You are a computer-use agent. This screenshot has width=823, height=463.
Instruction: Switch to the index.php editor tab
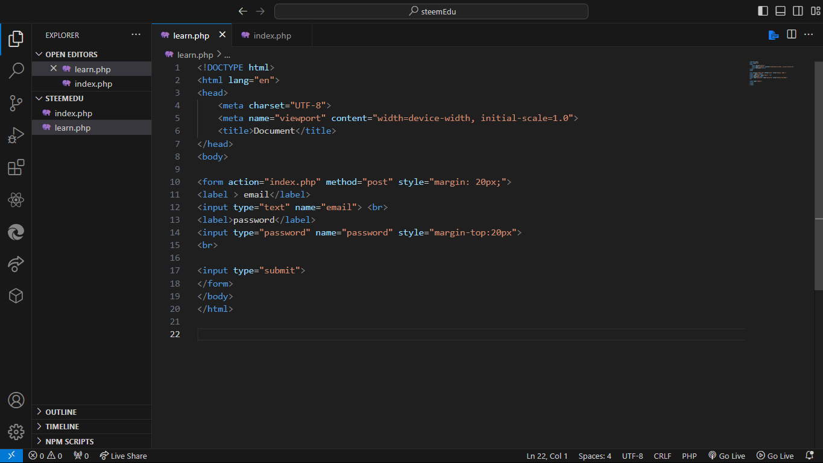(x=272, y=36)
